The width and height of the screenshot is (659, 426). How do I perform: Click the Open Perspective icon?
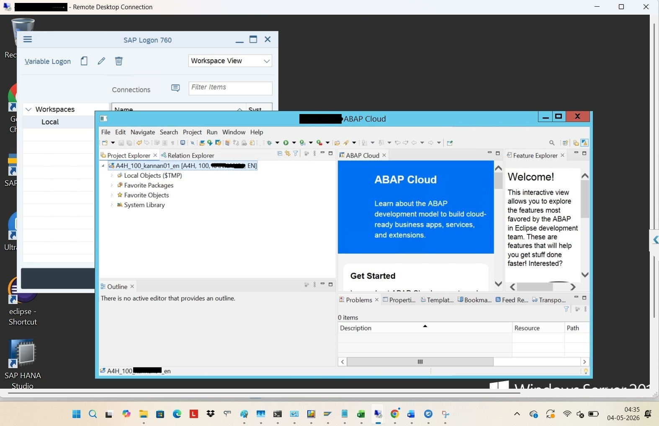(x=565, y=143)
